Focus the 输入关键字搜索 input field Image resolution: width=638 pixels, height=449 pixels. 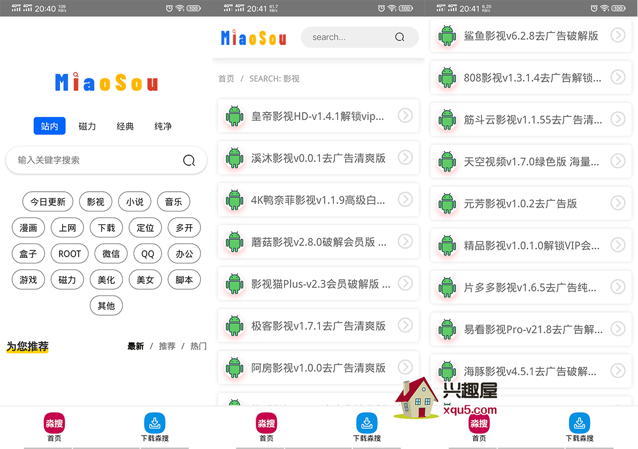106,160
